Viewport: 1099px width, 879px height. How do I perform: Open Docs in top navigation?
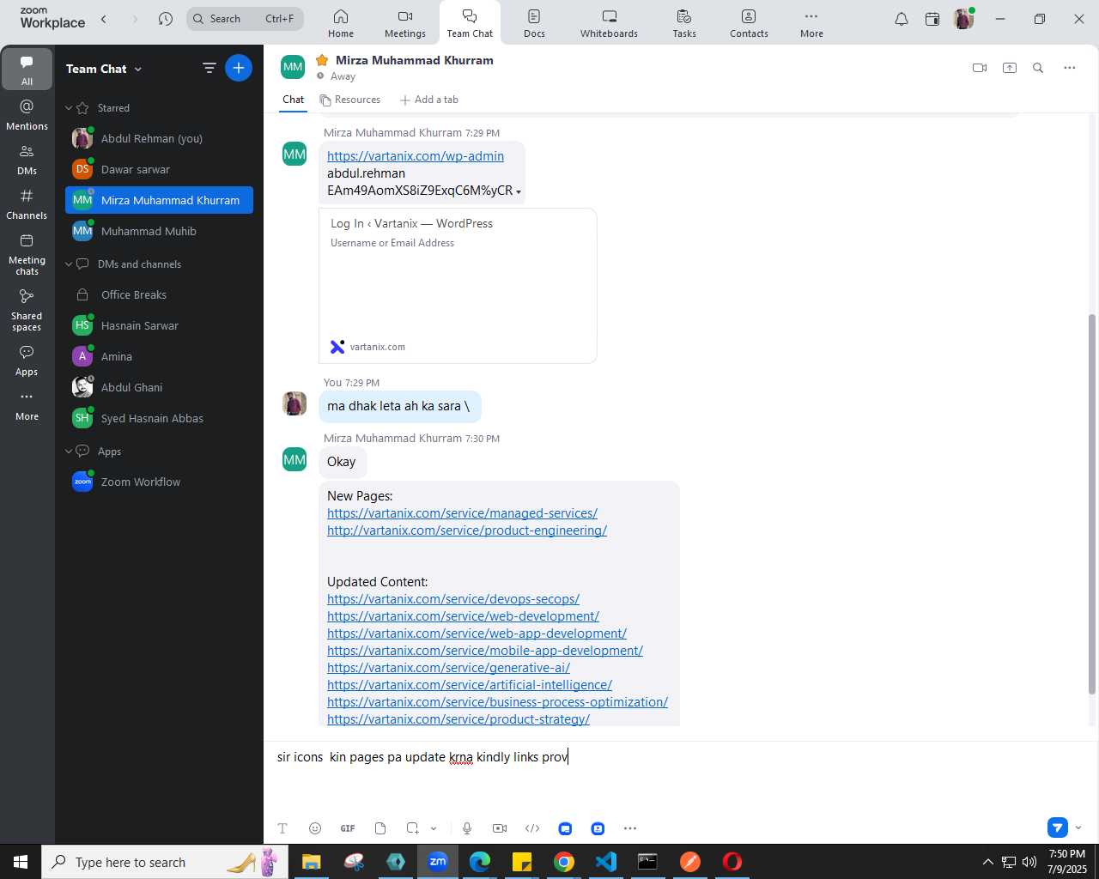534,23
